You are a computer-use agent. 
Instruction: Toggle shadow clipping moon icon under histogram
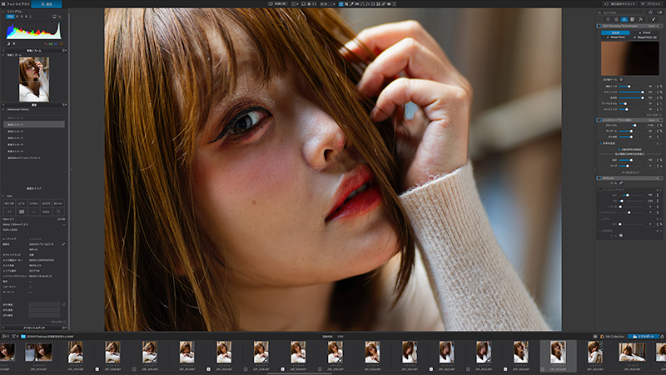[8, 43]
